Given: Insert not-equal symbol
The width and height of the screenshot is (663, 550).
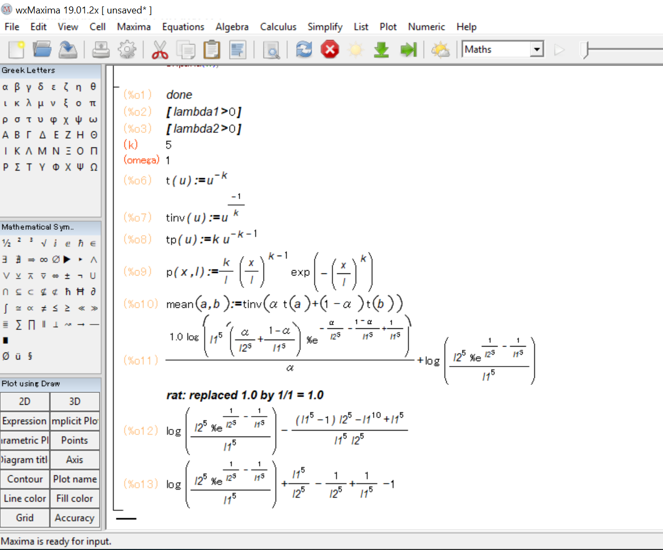Looking at the screenshot, I should coord(44,308).
